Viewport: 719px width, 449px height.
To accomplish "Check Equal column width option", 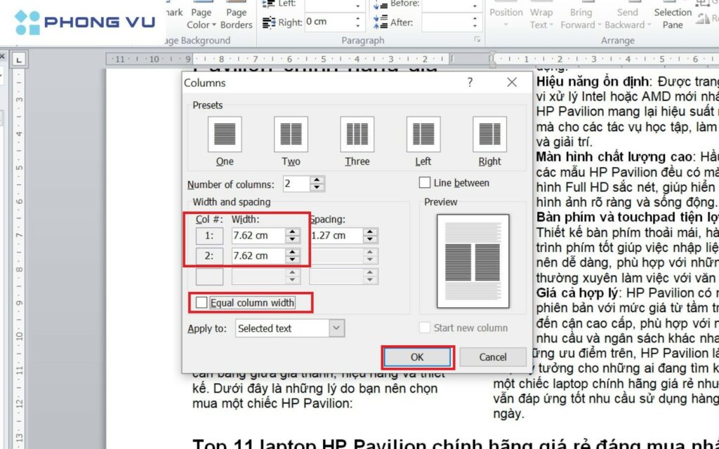I will coord(204,301).
